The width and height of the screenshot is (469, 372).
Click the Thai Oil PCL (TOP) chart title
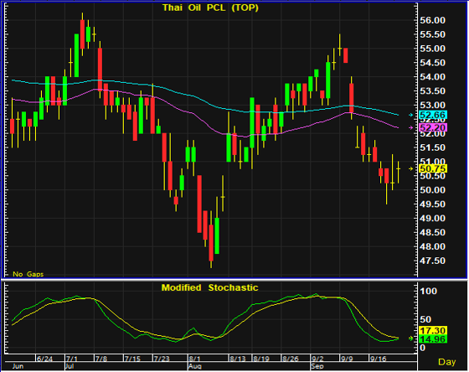click(210, 8)
